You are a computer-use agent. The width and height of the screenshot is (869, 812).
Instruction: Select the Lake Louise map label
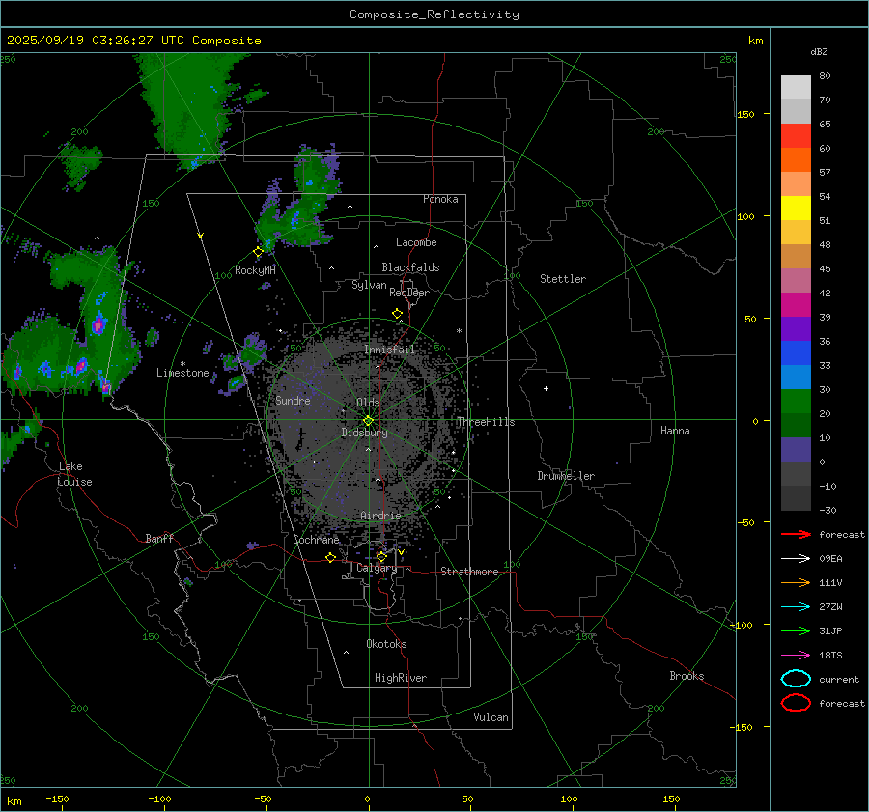pos(73,474)
